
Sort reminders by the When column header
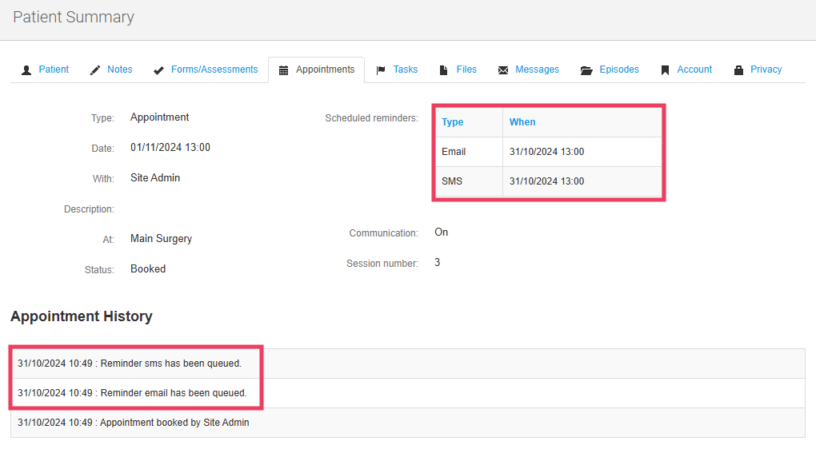[x=522, y=122]
